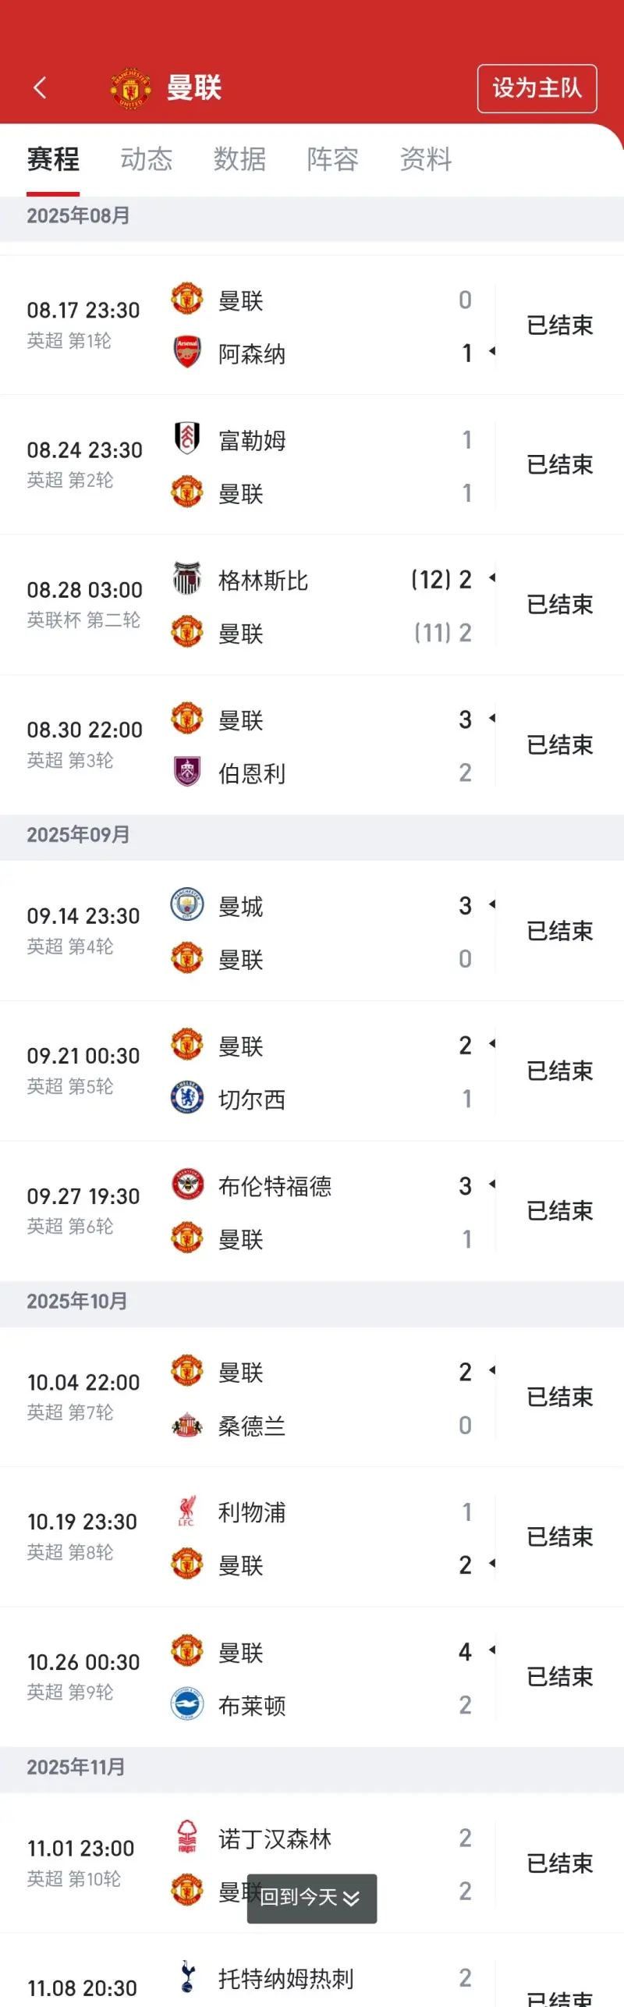Tap Chelsea club badge
The image size is (624, 2007).
187,1099
